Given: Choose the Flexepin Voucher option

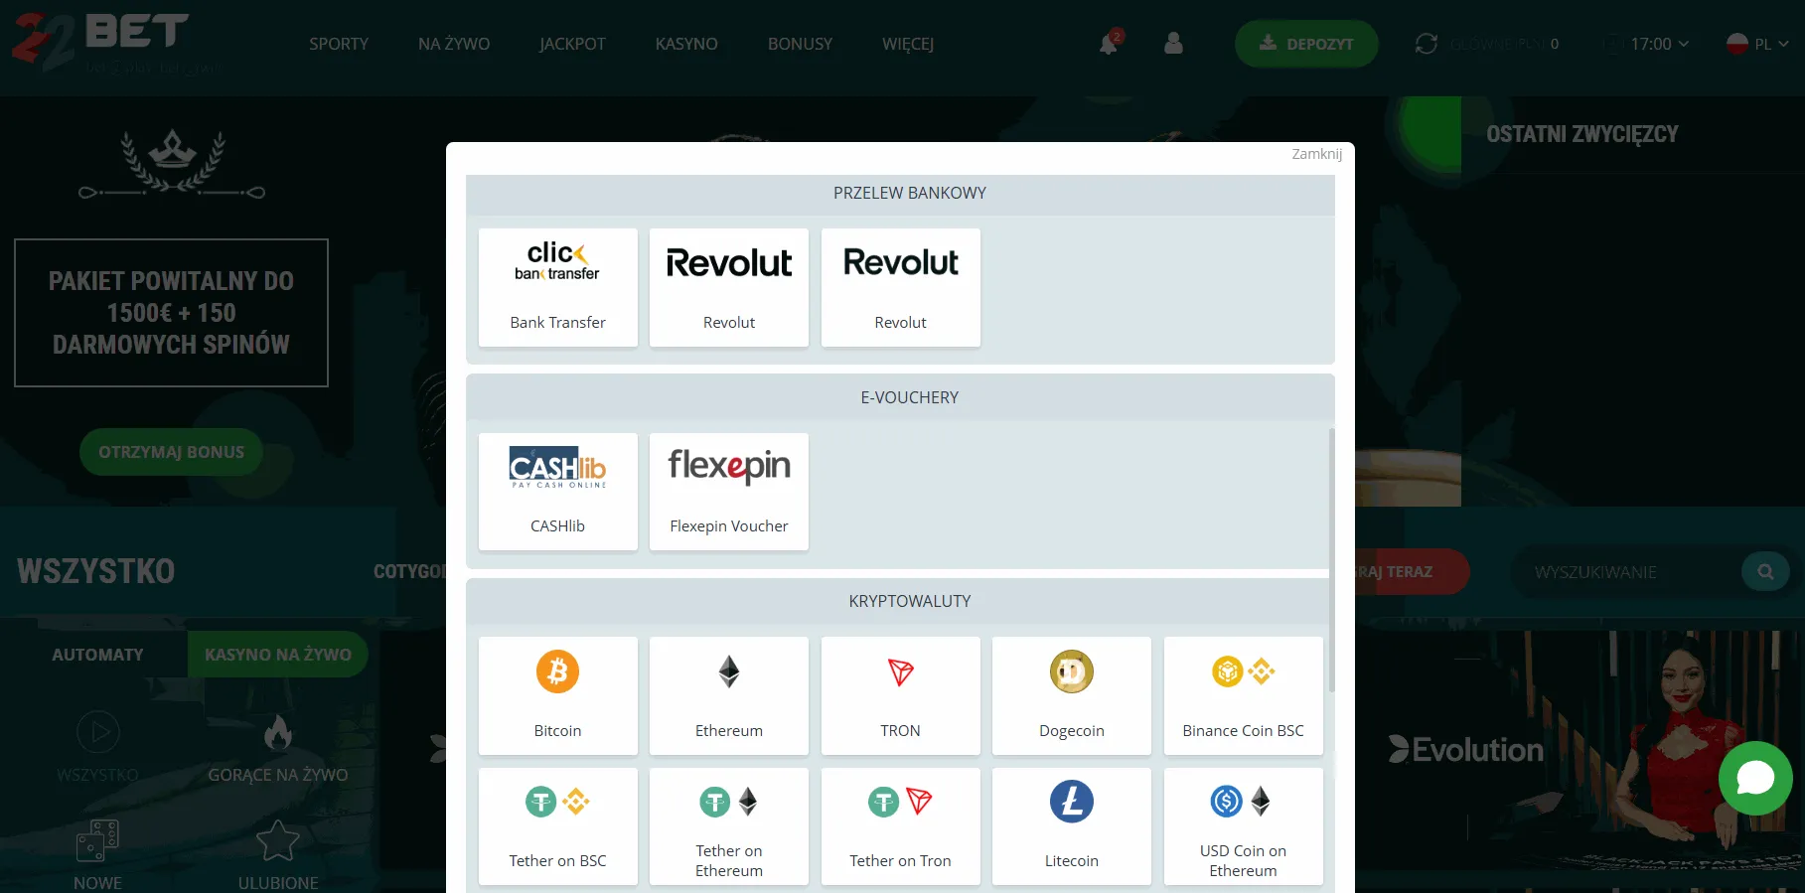Looking at the screenshot, I should (x=728, y=491).
